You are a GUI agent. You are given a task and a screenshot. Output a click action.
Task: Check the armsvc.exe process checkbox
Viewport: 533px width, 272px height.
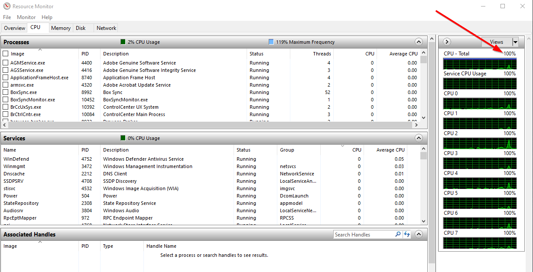6,85
